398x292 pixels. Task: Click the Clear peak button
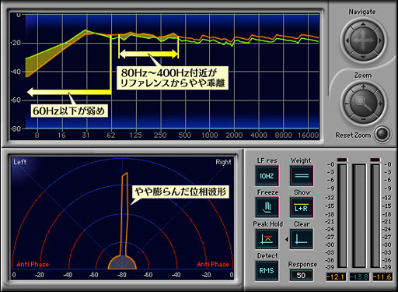pos(301,239)
